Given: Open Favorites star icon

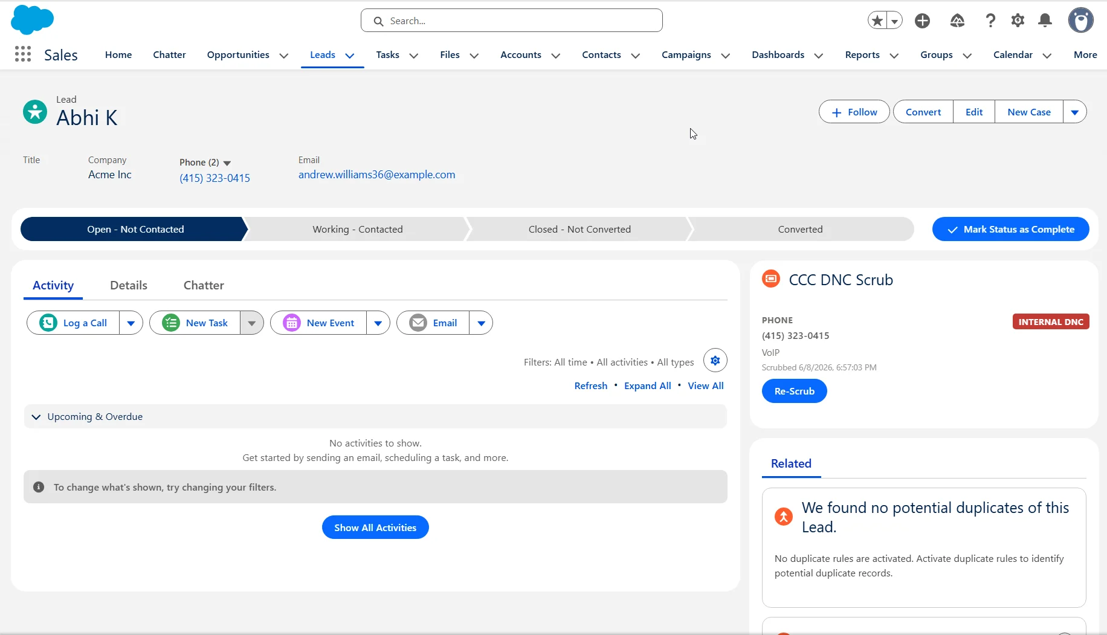Looking at the screenshot, I should click(877, 21).
